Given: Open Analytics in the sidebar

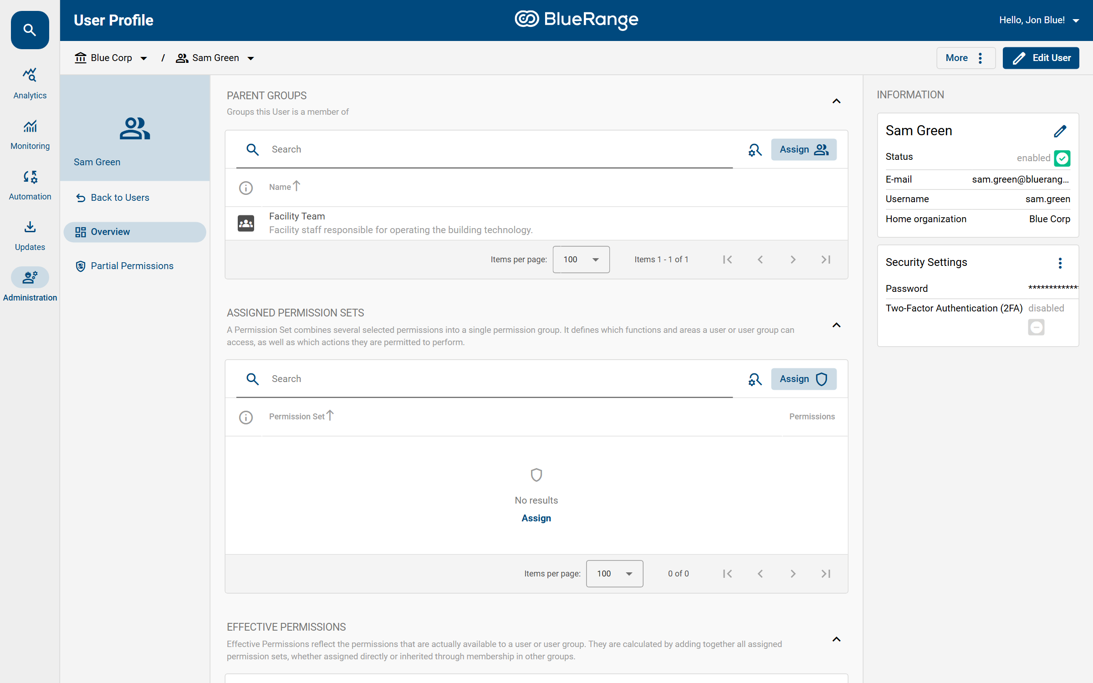Looking at the screenshot, I should [x=30, y=84].
